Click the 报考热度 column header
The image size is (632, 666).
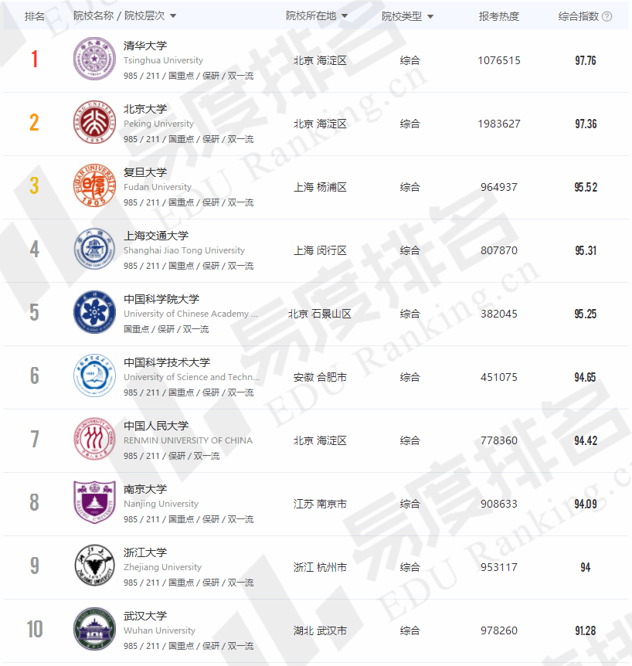499,16
